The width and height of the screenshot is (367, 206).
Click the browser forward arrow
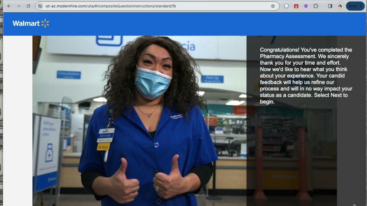point(19,6)
